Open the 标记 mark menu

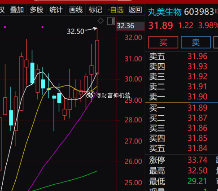[x=96, y=10]
